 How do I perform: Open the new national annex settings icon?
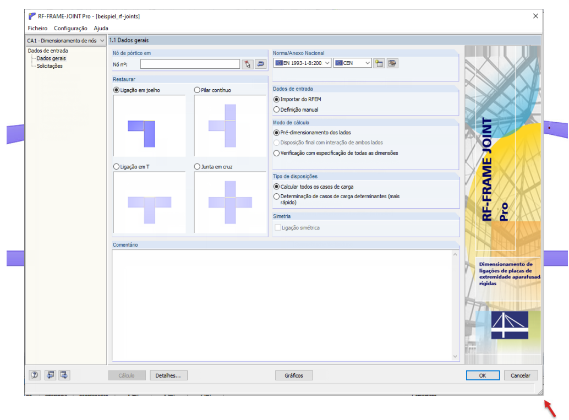(379, 63)
